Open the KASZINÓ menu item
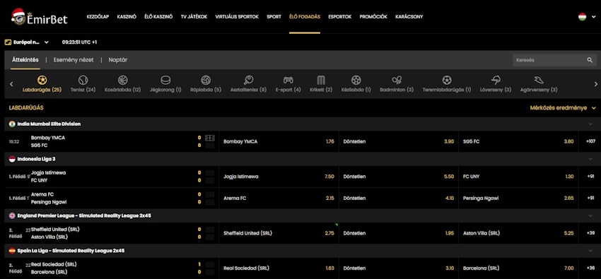 (x=127, y=17)
